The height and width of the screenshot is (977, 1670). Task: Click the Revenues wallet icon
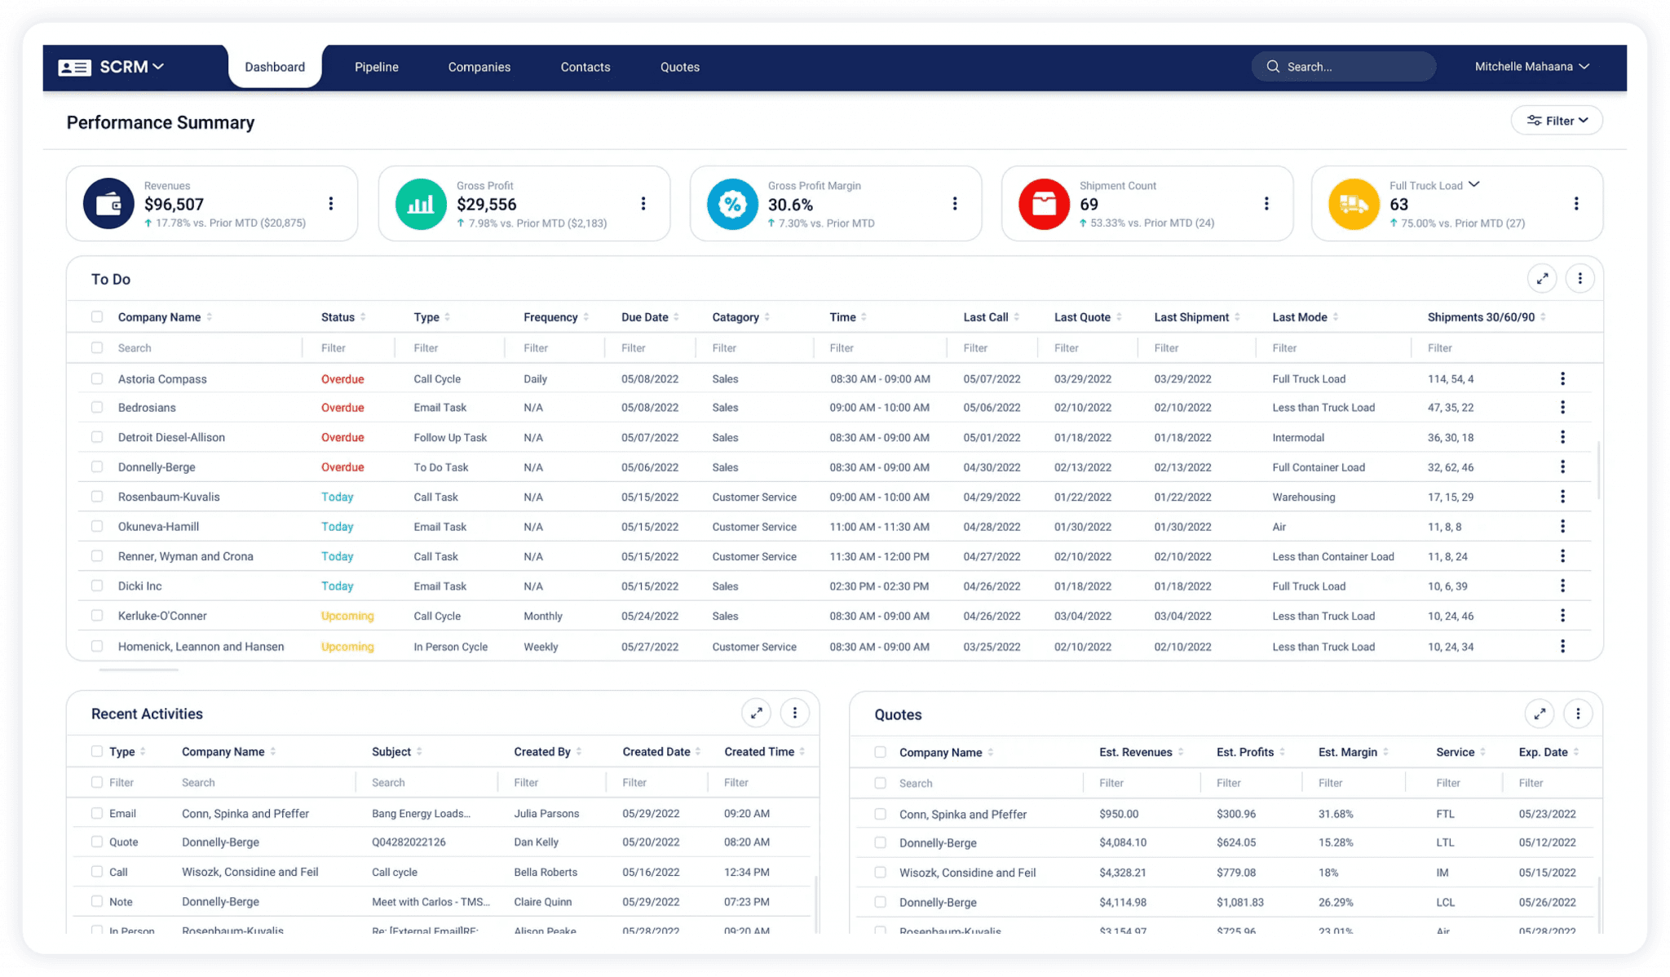click(107, 203)
